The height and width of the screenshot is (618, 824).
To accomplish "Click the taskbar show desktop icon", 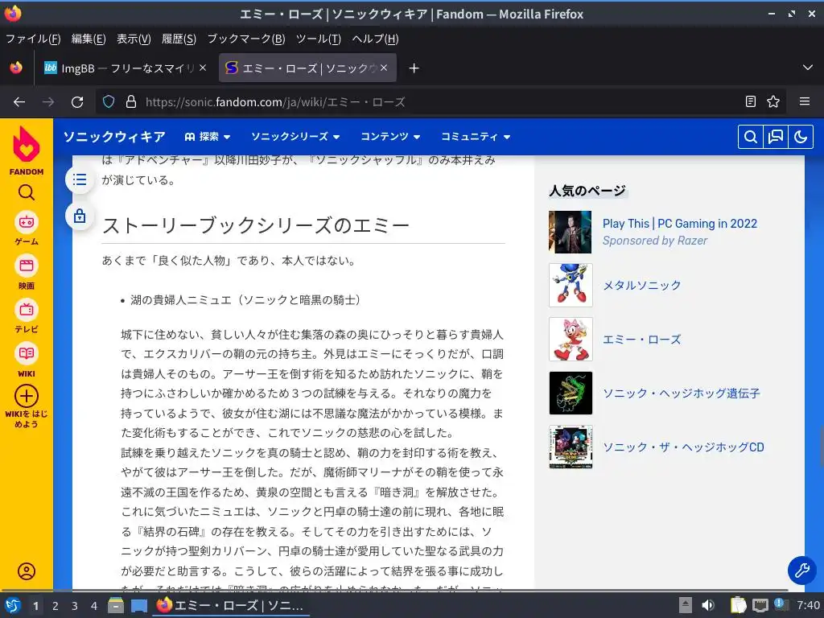I will (x=138, y=606).
